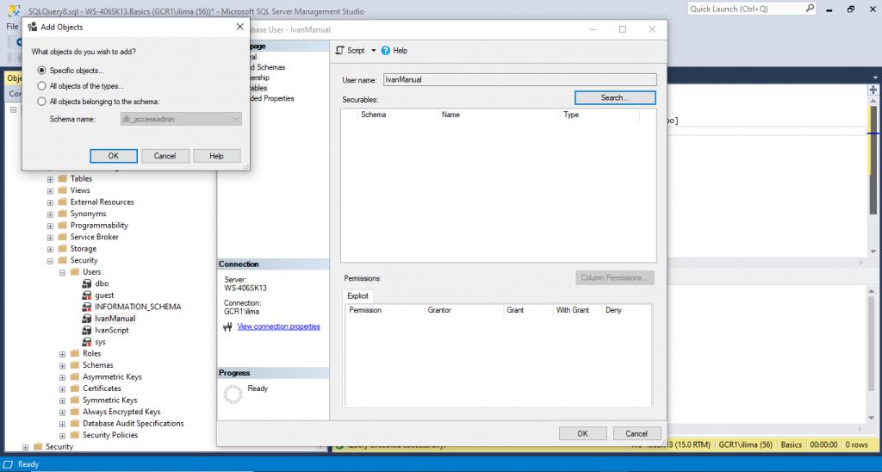Screen dimensions: 882x472
Task: Click the Symmetric Keys folder icon
Action: click(75, 400)
